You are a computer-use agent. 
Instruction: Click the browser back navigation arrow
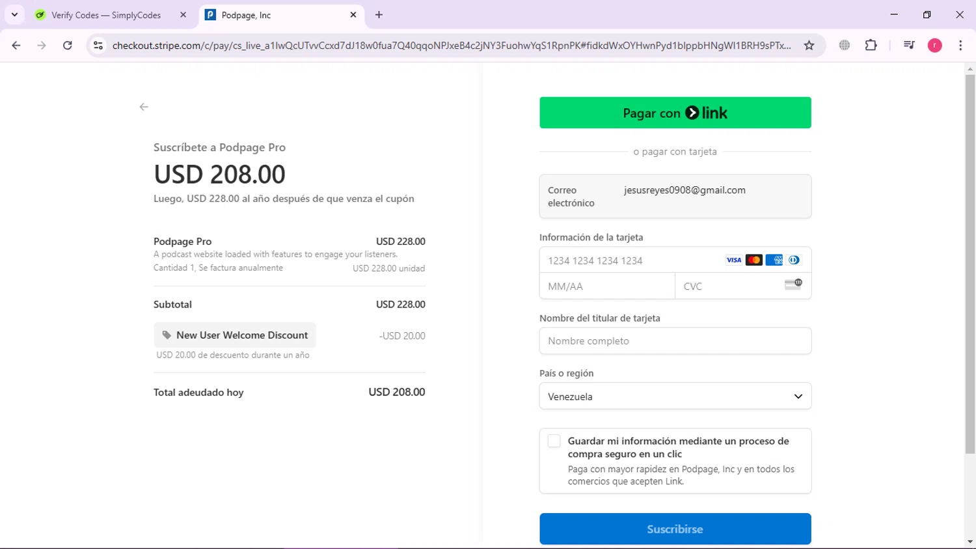[16, 46]
